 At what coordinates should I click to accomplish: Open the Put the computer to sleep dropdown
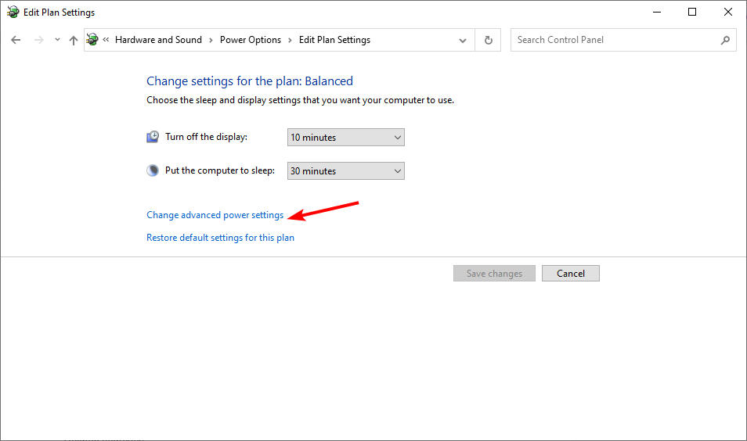coord(345,171)
